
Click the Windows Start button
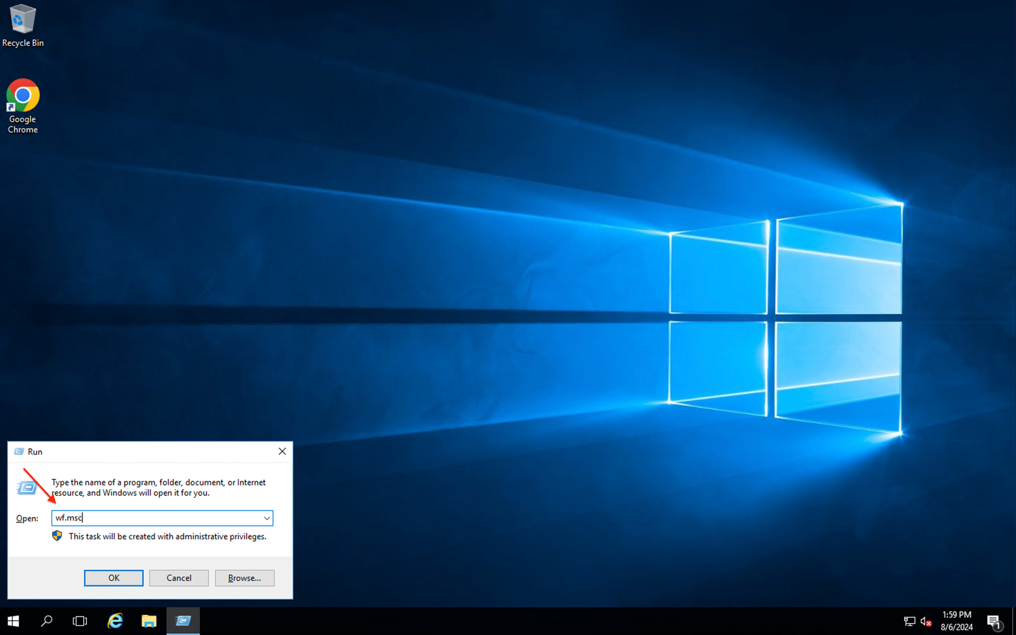click(13, 621)
